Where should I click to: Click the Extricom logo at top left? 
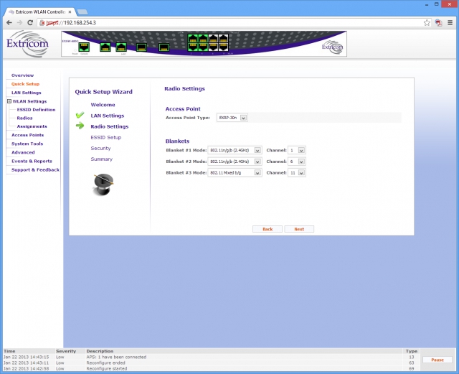point(27,44)
